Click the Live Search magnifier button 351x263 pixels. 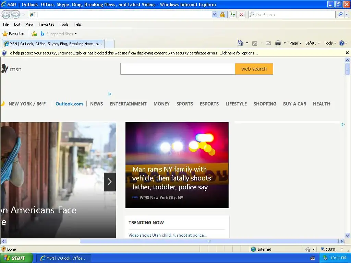click(x=340, y=14)
